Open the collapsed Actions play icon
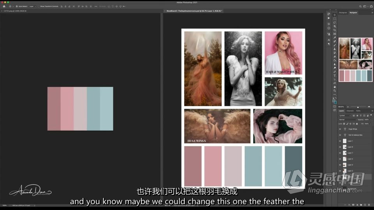 point(329,18)
